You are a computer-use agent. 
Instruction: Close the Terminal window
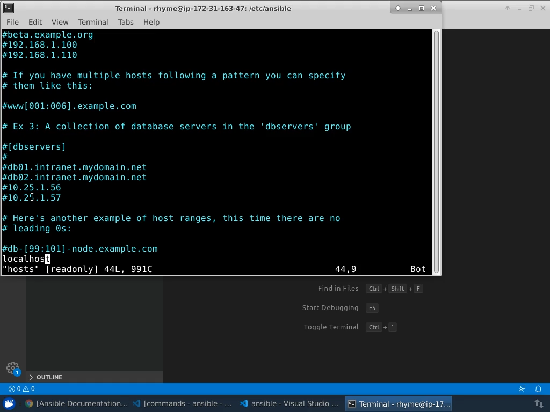[433, 8]
